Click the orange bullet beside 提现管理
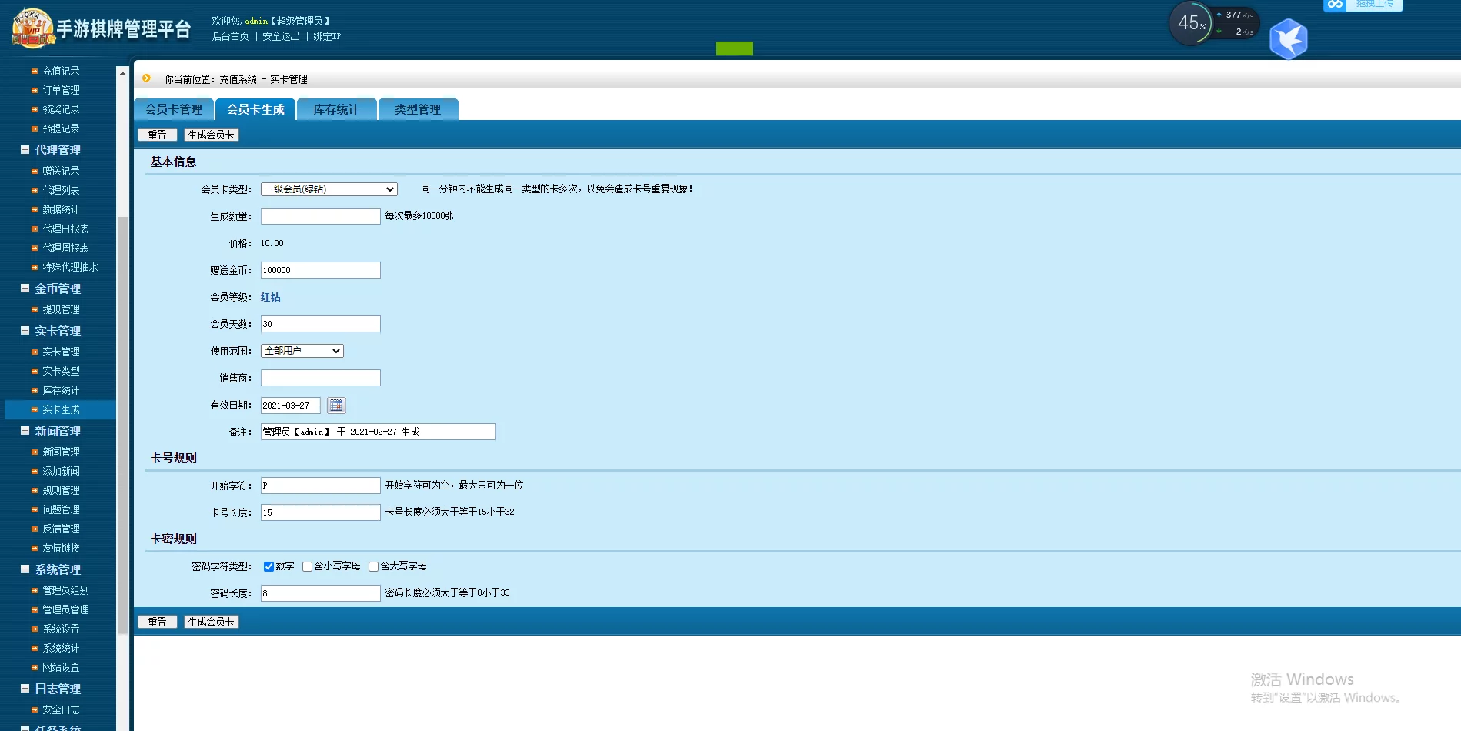Image resolution: width=1461 pixels, height=731 pixels. (x=35, y=309)
